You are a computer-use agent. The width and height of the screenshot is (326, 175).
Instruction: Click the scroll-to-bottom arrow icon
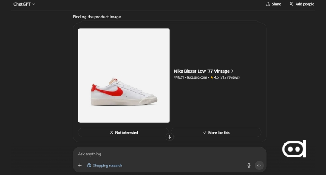tap(169, 137)
